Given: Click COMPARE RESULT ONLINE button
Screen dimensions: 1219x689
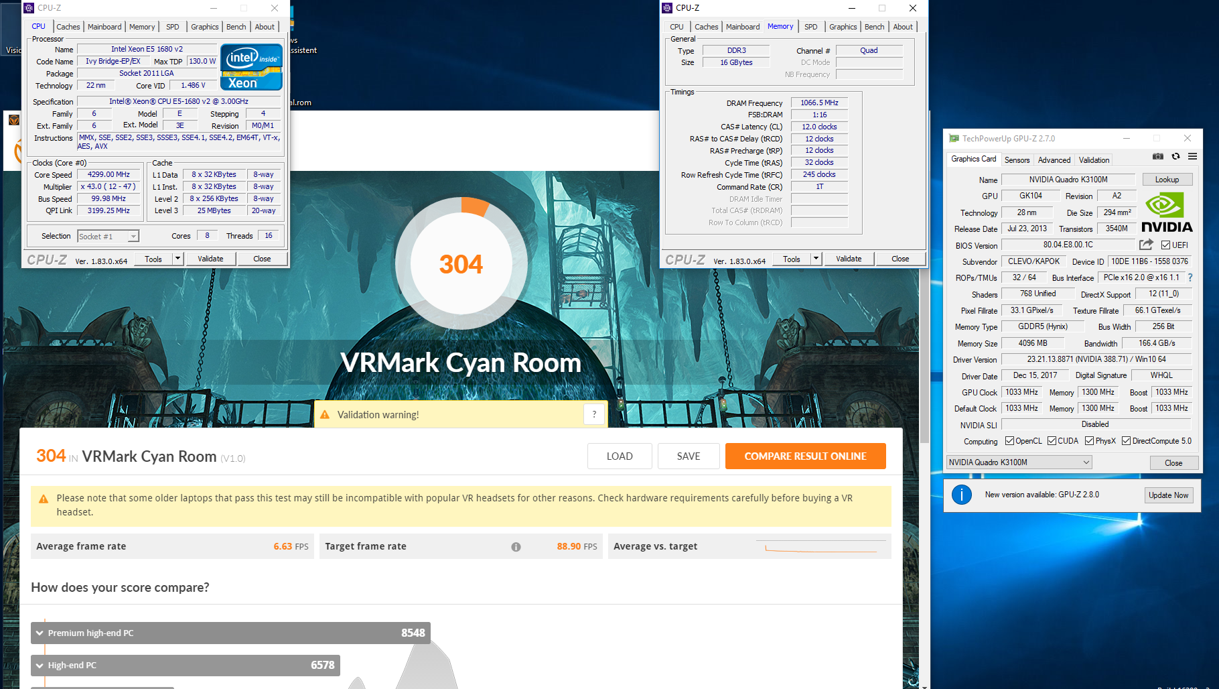Looking at the screenshot, I should coord(805,456).
